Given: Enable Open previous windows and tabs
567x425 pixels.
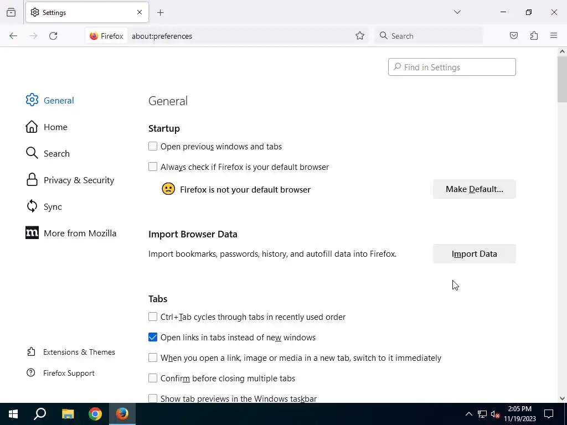Looking at the screenshot, I should pyautogui.click(x=153, y=146).
